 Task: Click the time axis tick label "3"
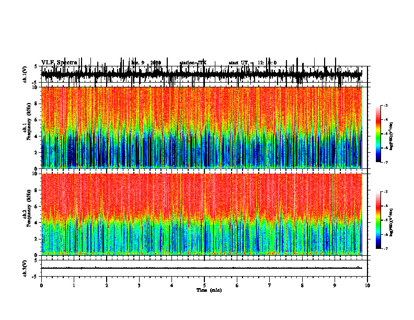pos(139,285)
